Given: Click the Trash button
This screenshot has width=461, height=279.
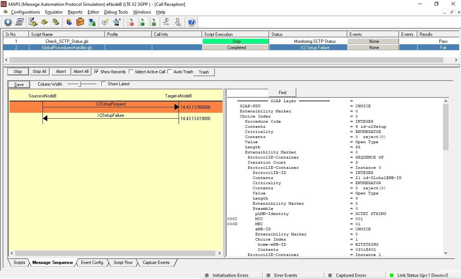Looking at the screenshot, I should pyautogui.click(x=204, y=72).
